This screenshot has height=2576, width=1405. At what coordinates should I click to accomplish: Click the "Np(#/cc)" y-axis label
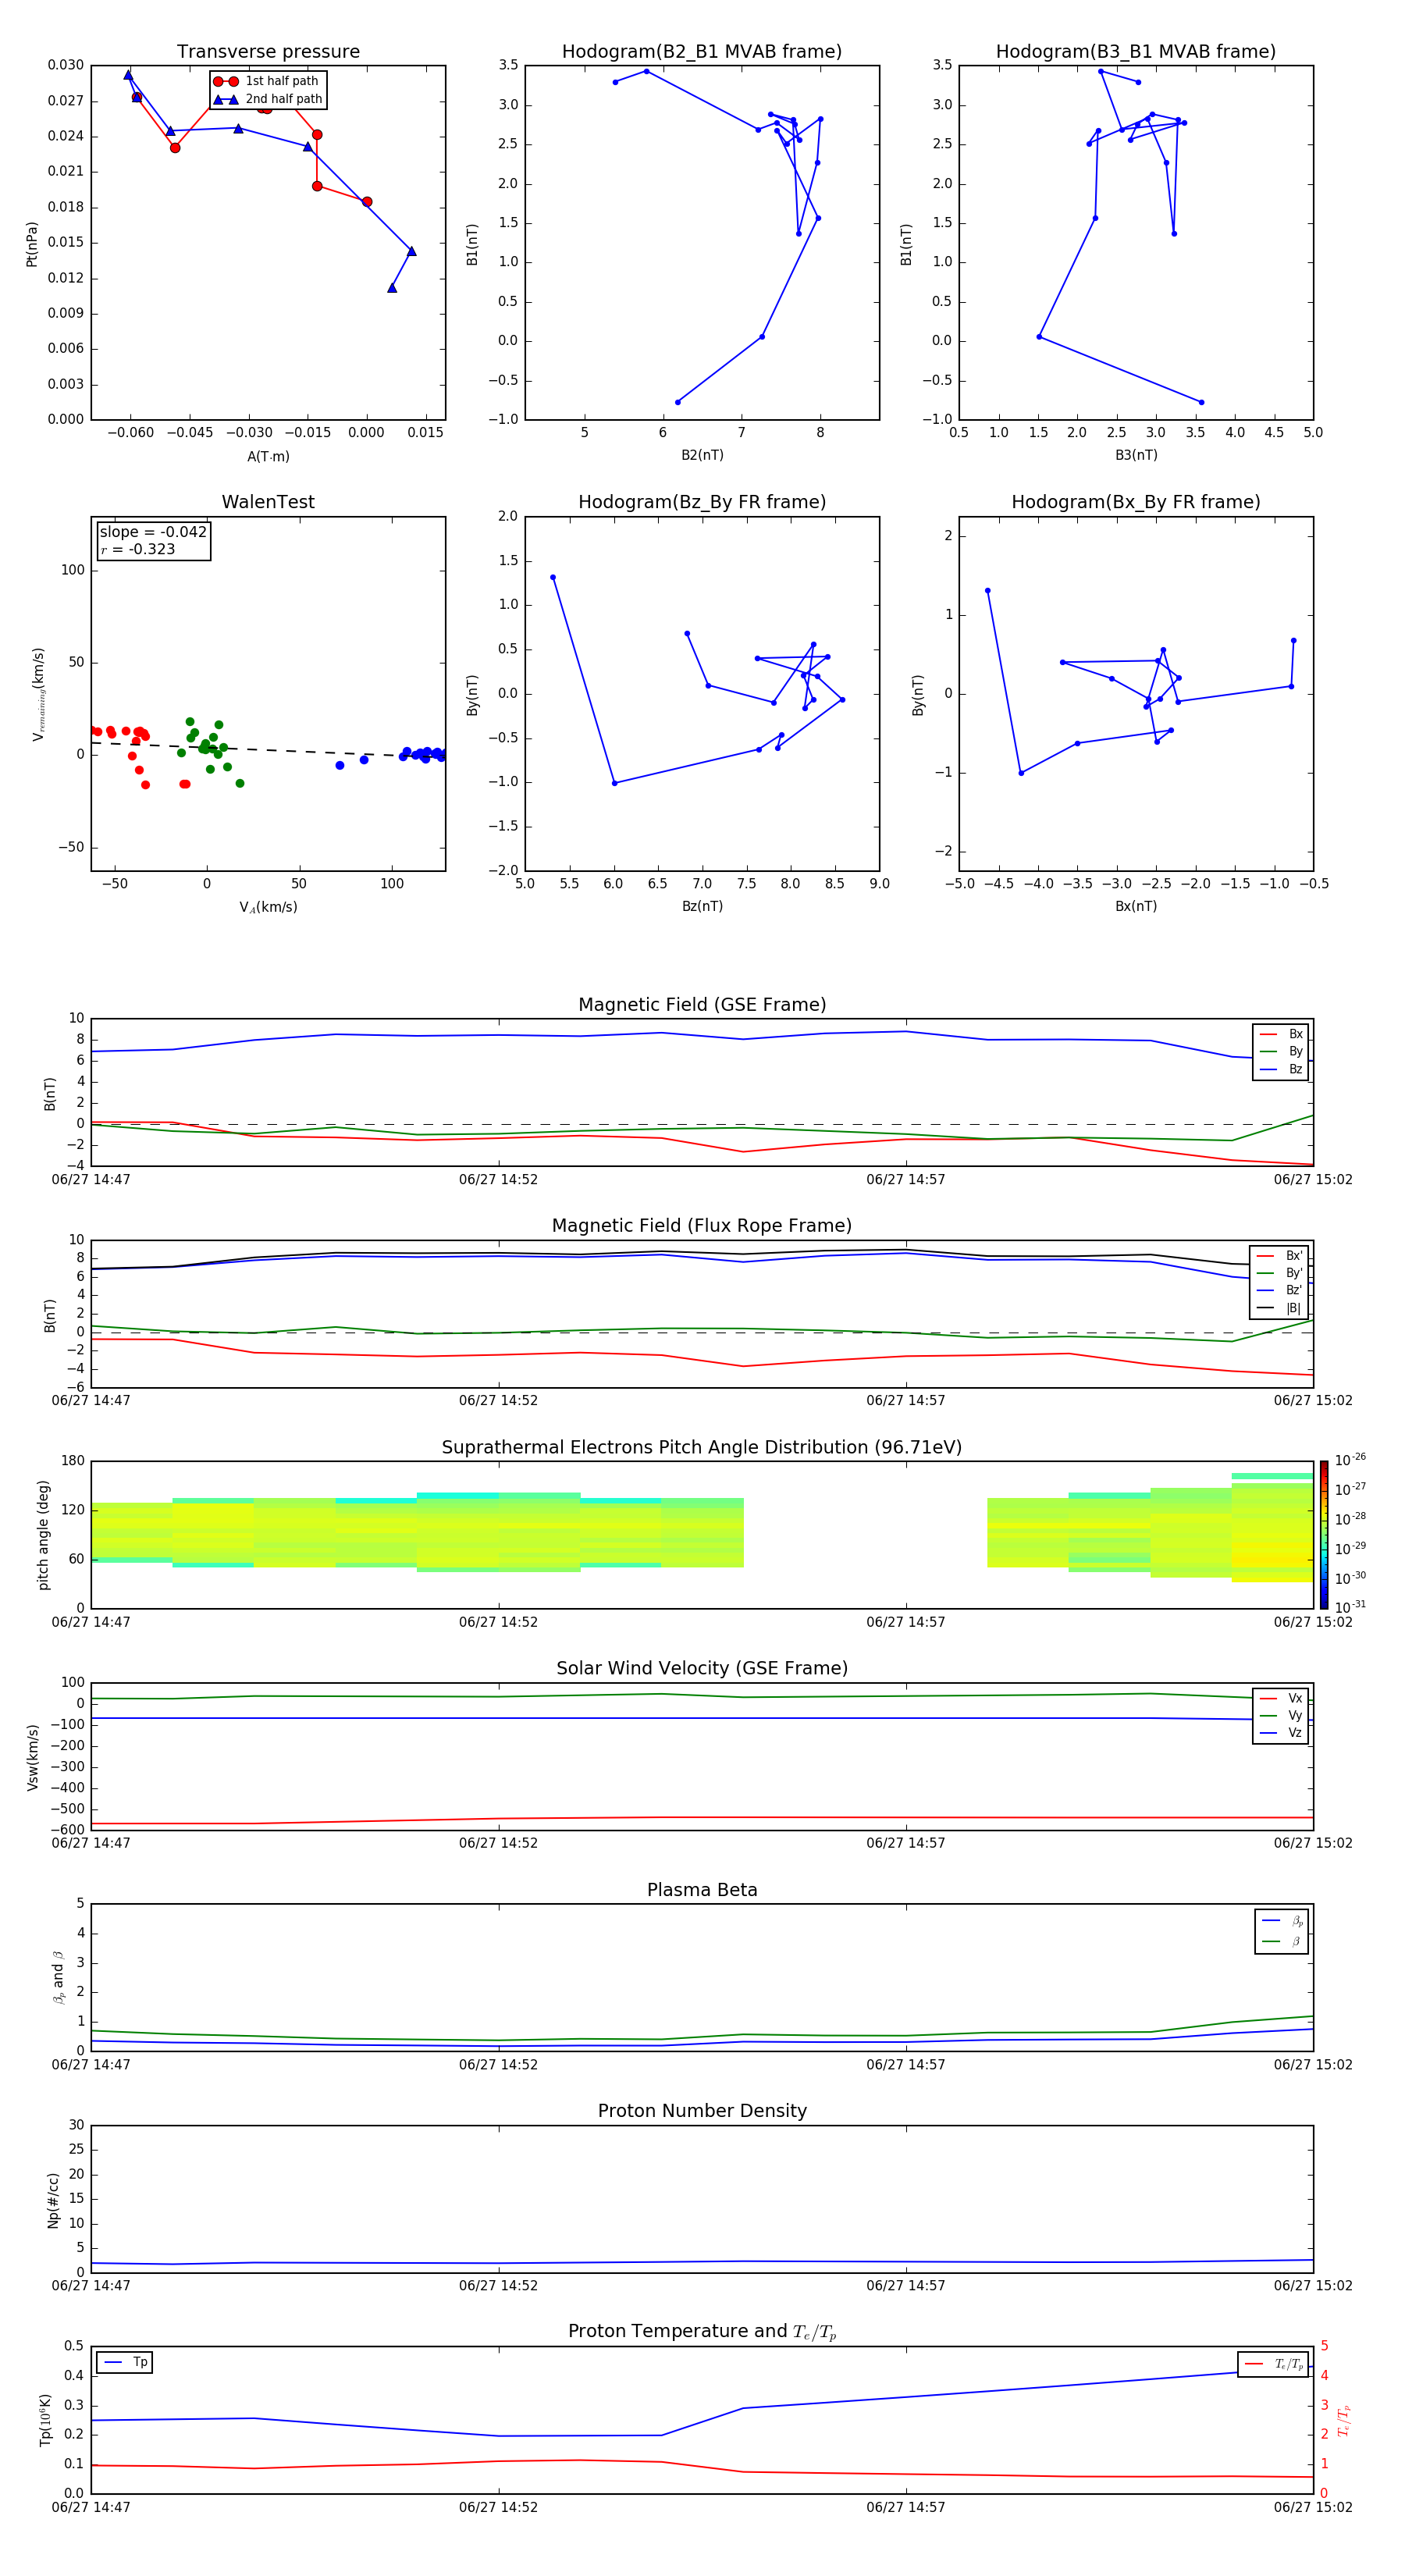[x=53, y=2200]
